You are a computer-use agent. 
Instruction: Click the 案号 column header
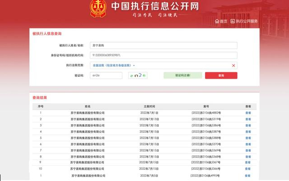click(x=206, y=107)
